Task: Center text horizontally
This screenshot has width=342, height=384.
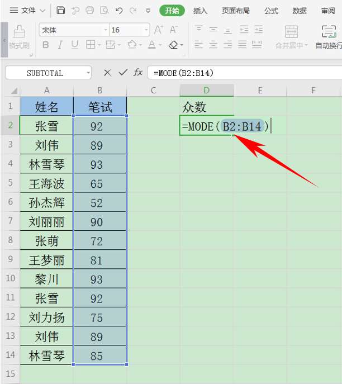Action: pos(213,45)
